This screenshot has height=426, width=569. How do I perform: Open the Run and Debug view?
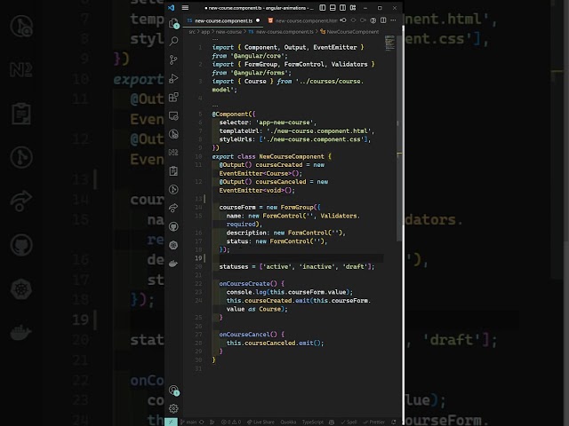(x=174, y=79)
